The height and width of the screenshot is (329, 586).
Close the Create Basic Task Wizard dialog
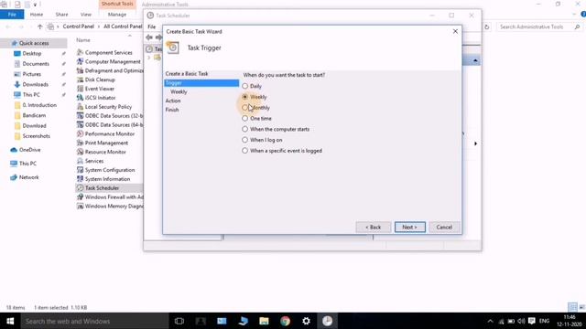pyautogui.click(x=455, y=32)
